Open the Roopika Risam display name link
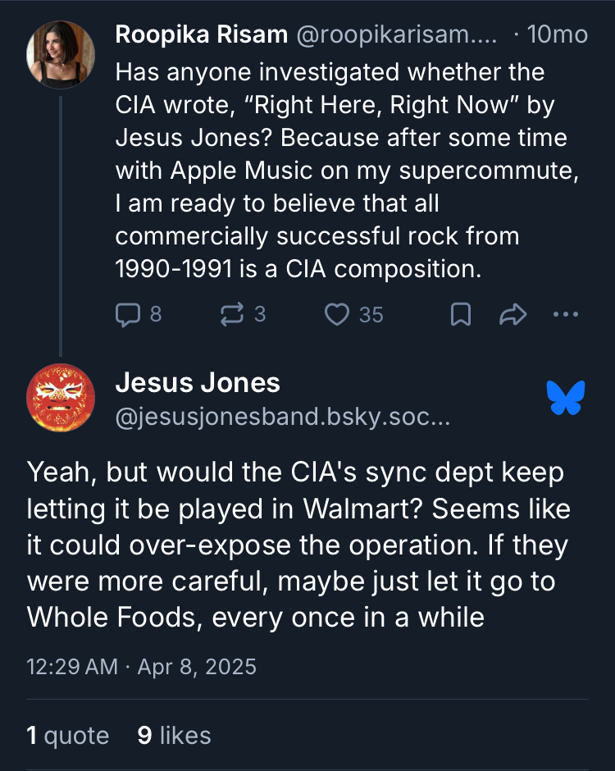 pyautogui.click(x=201, y=34)
